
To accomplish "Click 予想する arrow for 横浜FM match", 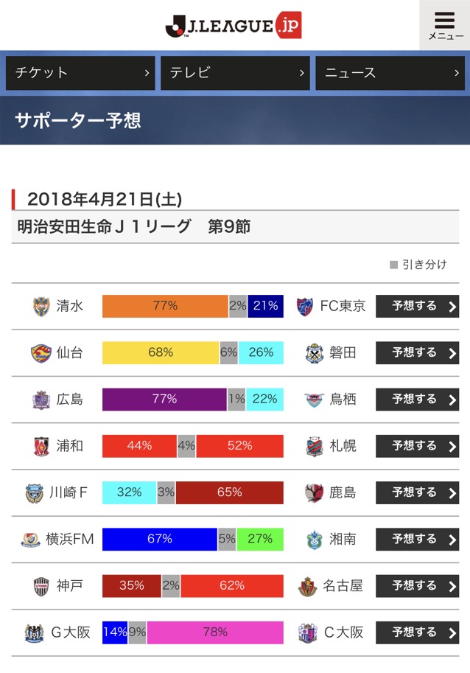I will pyautogui.click(x=452, y=539).
